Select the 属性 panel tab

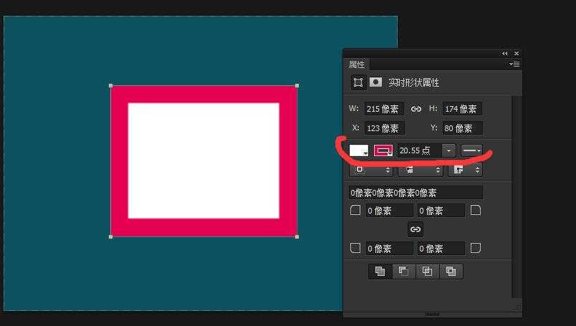pyautogui.click(x=357, y=64)
